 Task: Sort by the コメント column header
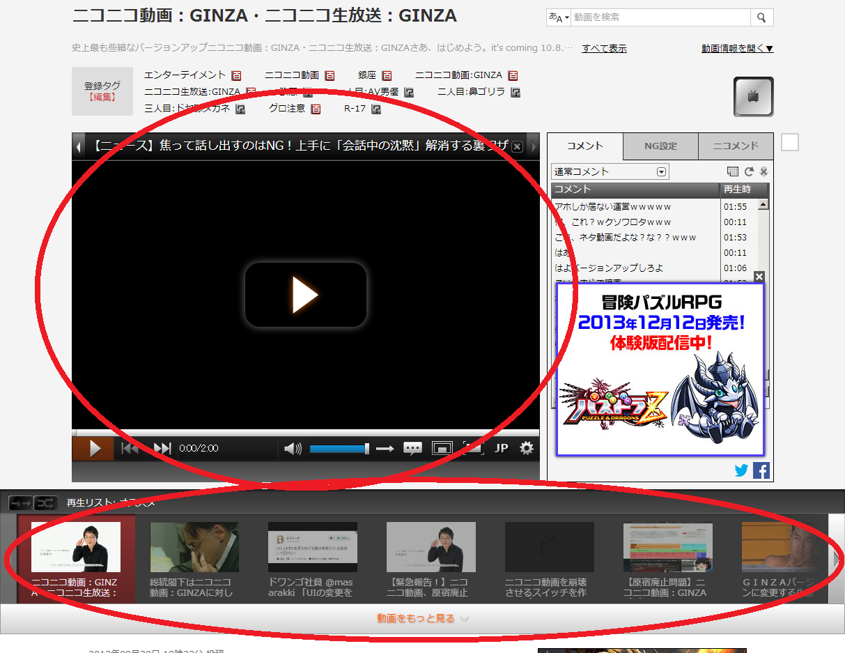pos(635,190)
